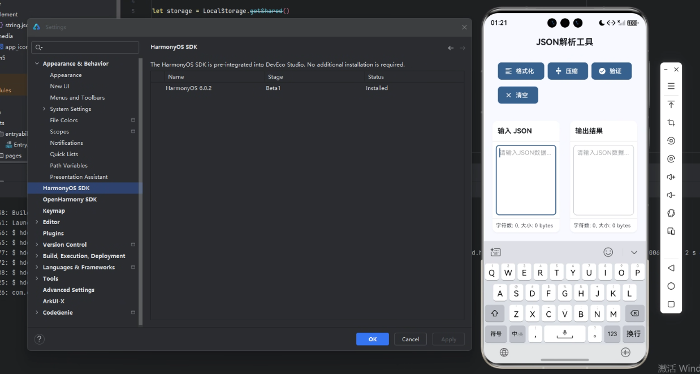
Task: Tap the 压缩 compress button in phone app
Action: point(568,71)
